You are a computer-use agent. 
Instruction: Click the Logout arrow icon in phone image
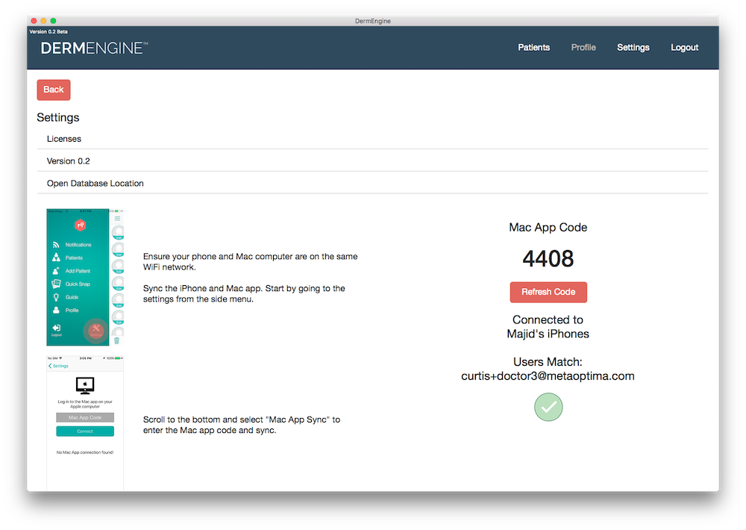56,328
